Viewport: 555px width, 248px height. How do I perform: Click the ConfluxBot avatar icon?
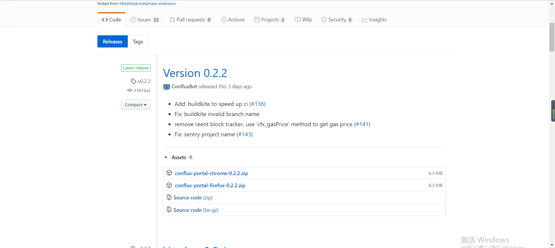point(166,87)
